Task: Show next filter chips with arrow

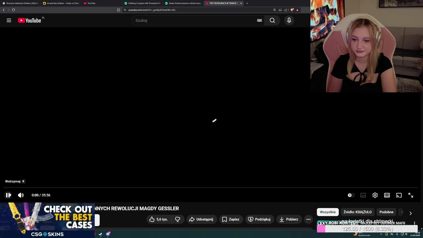Action: pyautogui.click(x=410, y=213)
